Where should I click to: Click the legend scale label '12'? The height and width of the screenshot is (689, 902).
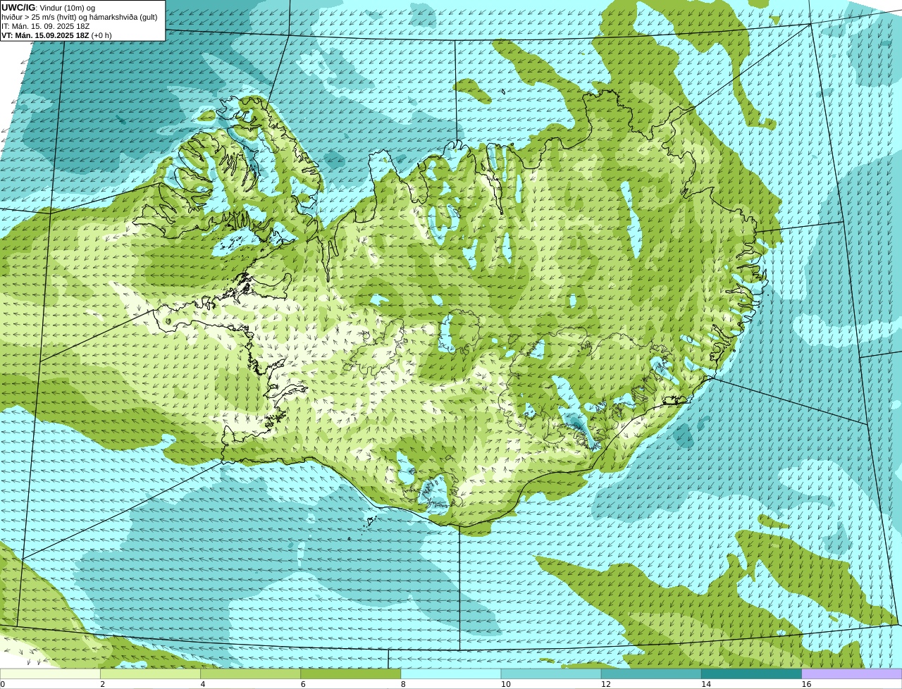pyautogui.click(x=606, y=684)
